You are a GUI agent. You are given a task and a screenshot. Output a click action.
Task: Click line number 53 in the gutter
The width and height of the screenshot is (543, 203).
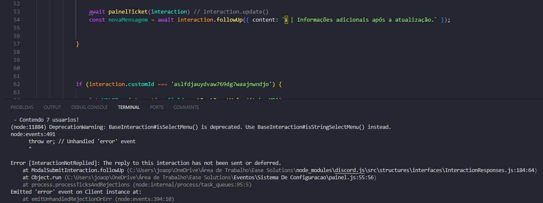[x=17, y=12]
